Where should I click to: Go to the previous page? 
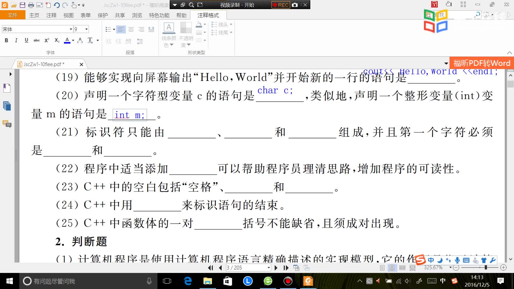(x=220, y=268)
